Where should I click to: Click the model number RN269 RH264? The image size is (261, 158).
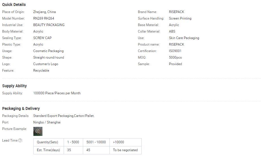pyautogui.click(x=44, y=18)
